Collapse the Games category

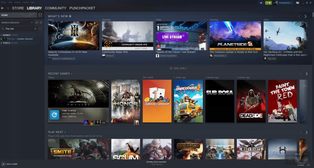tap(1, 35)
